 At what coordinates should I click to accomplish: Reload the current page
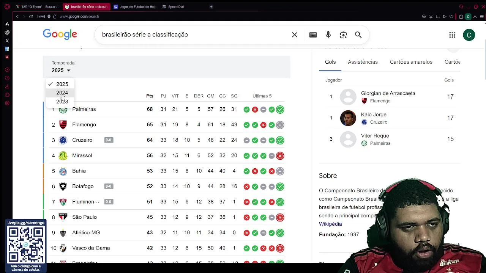coord(31,16)
